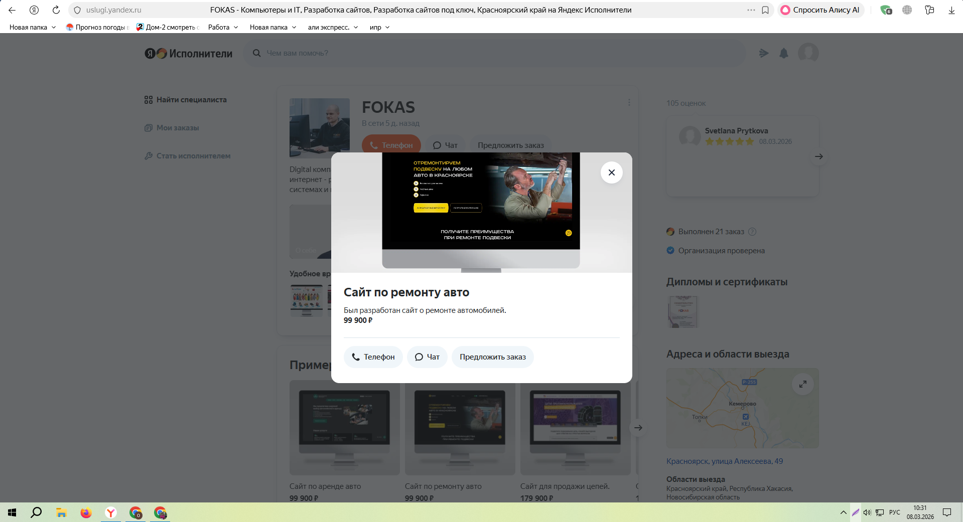Click Предложить заказ in the popup
The height and width of the screenshot is (522, 963).
[493, 357]
